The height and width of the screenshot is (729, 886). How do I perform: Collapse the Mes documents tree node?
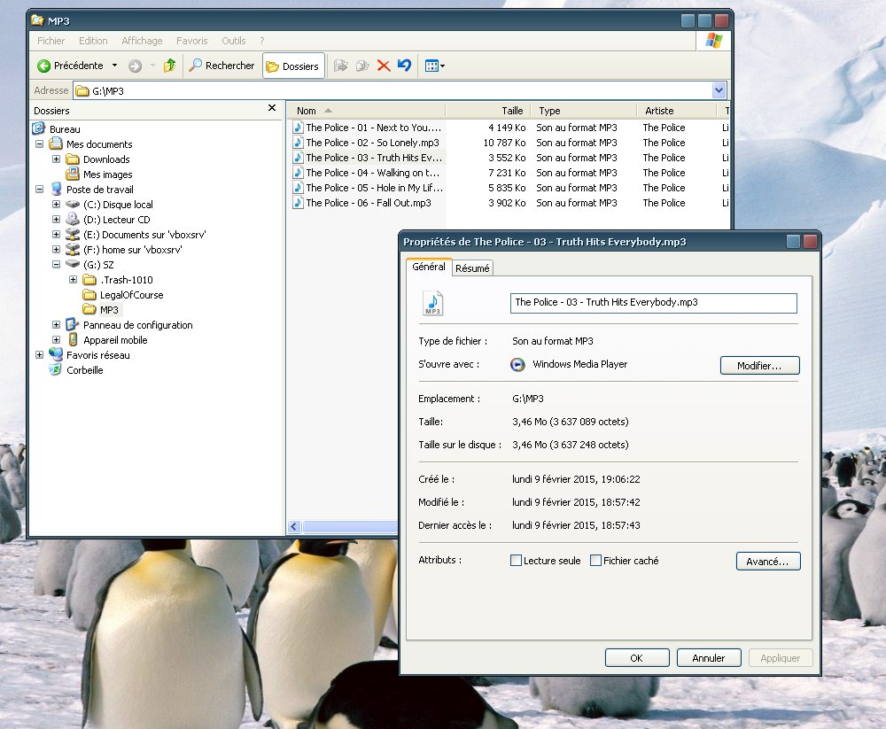(x=40, y=144)
